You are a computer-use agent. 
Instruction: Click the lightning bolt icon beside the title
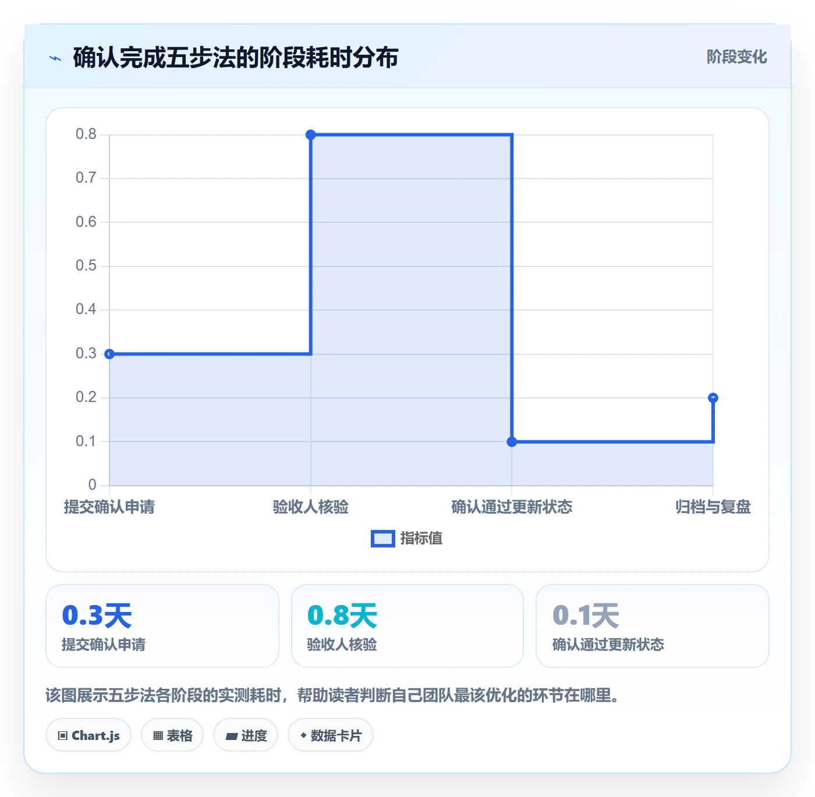pyautogui.click(x=55, y=58)
